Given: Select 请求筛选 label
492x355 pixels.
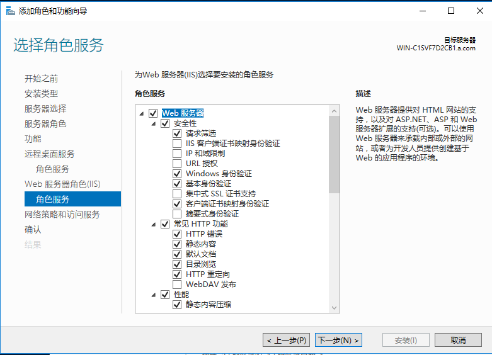Looking at the screenshot, I should pos(201,133).
